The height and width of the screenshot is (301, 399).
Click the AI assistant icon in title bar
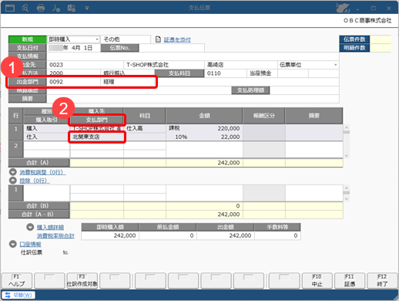[343, 8]
